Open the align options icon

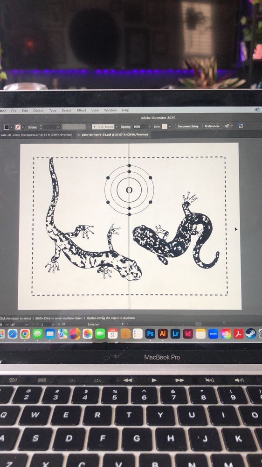(227, 126)
